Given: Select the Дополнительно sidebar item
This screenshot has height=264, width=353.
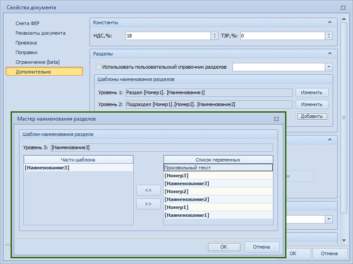Looking at the screenshot, I should pyautogui.click(x=45, y=72).
